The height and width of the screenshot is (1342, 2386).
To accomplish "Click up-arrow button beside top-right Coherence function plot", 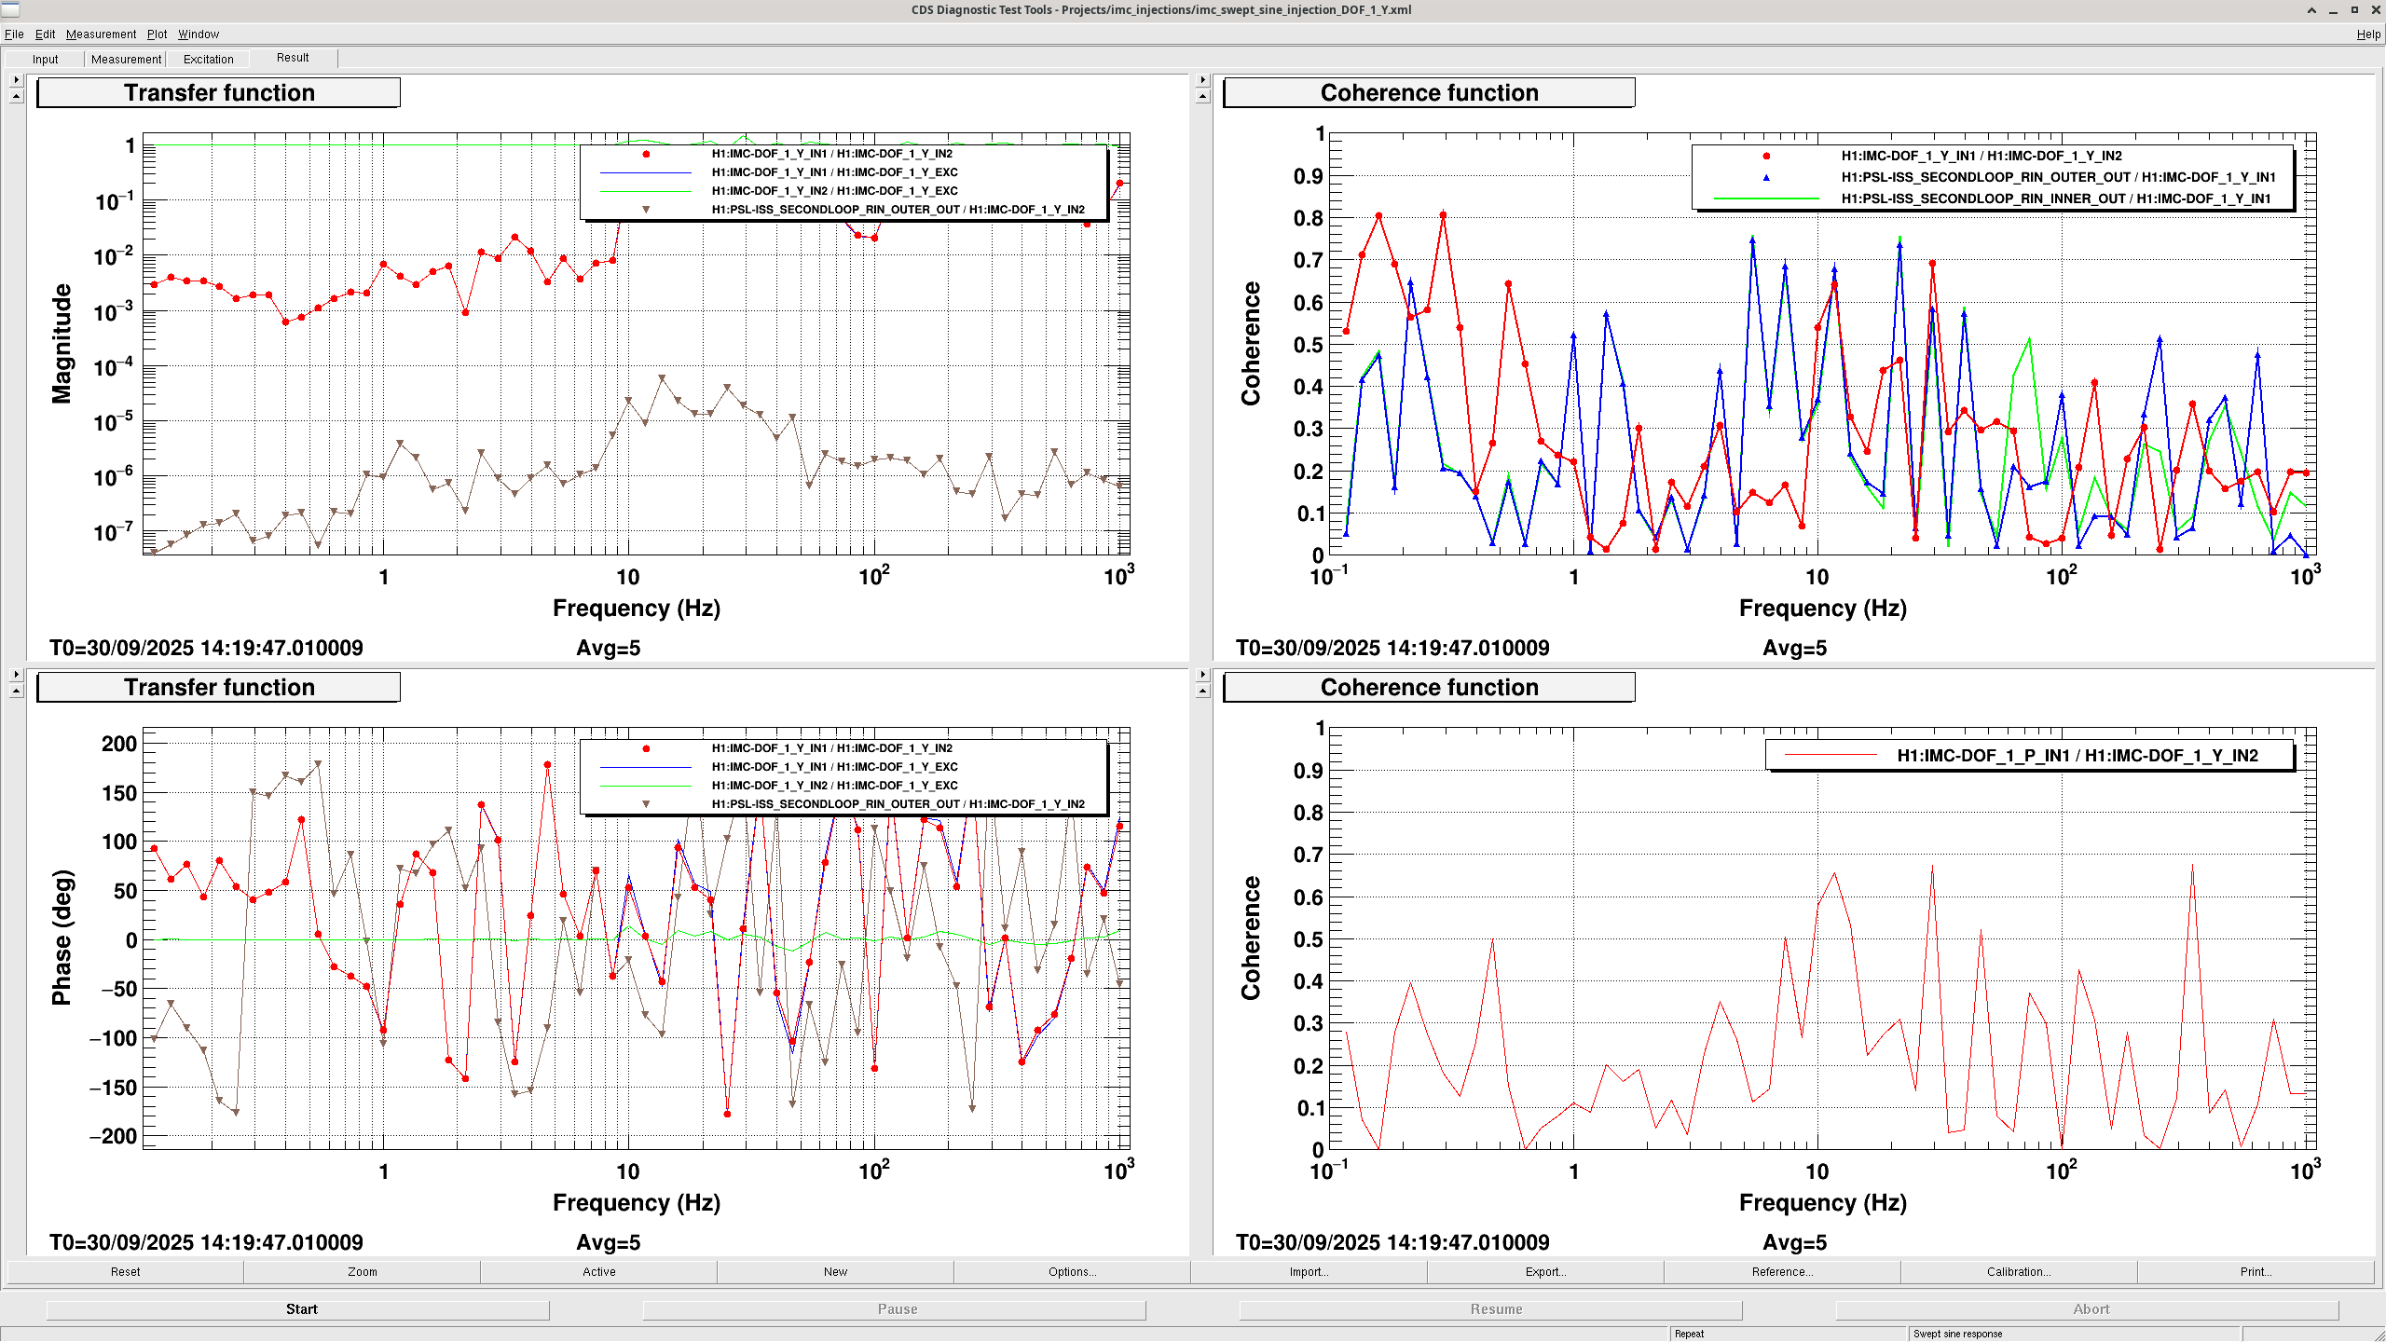I will pyautogui.click(x=1202, y=96).
